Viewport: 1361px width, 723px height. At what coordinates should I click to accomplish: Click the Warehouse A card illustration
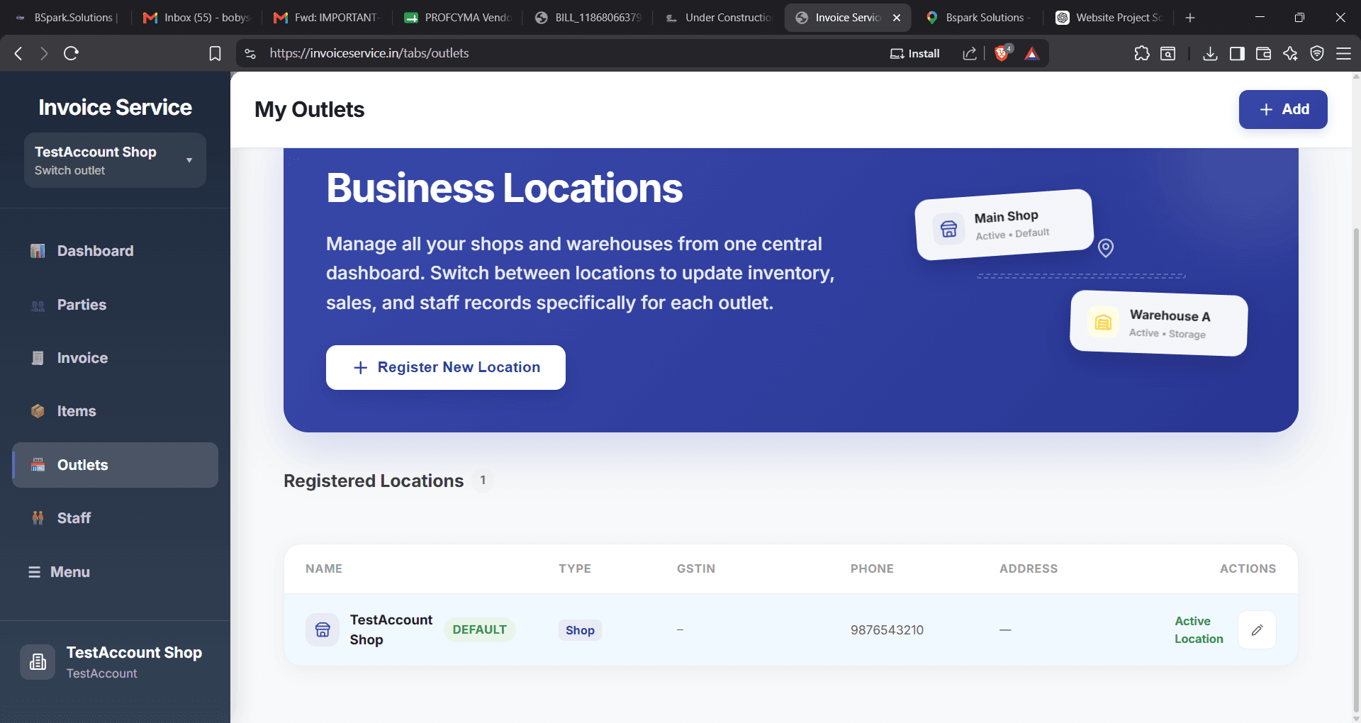pos(1159,323)
